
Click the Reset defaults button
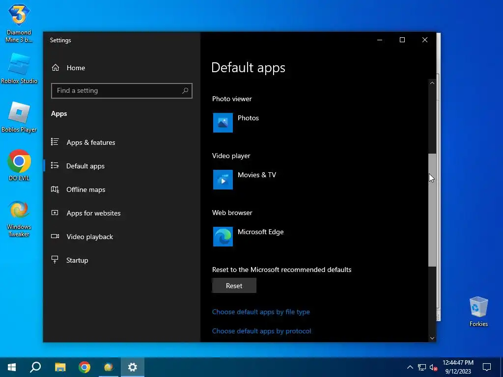(x=234, y=286)
